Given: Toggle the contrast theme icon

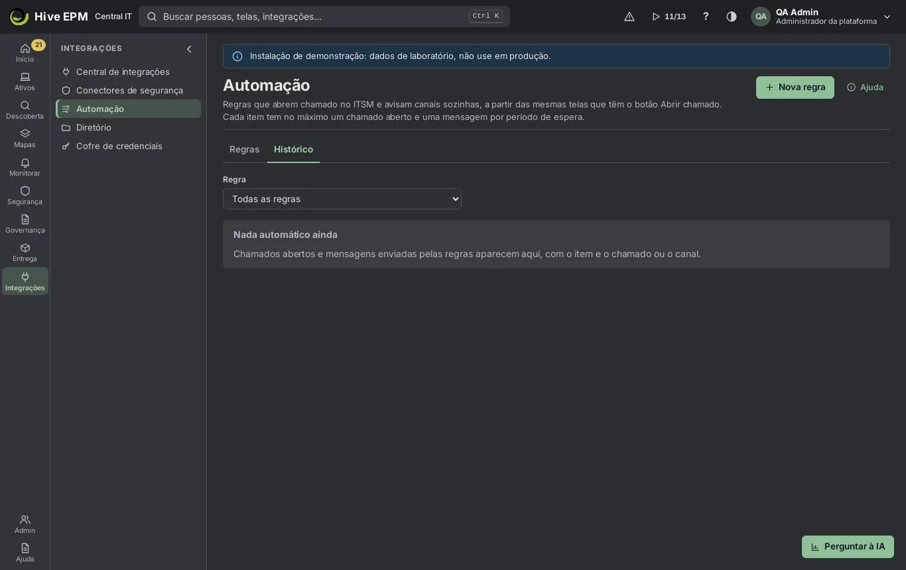Looking at the screenshot, I should pos(732,17).
